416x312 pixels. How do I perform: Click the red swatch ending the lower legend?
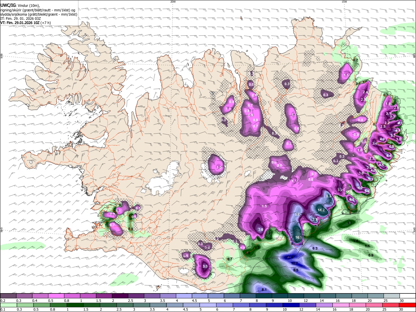[x=407, y=305]
